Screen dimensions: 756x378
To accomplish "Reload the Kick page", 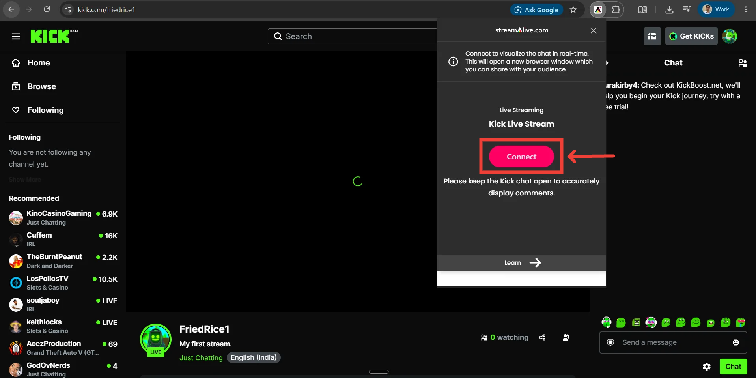I will click(47, 9).
